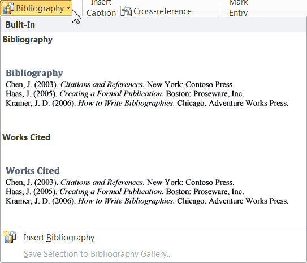The width and height of the screenshot is (307, 263).
Task: Click the bold Works Cited gallery title
Action: click(26, 137)
